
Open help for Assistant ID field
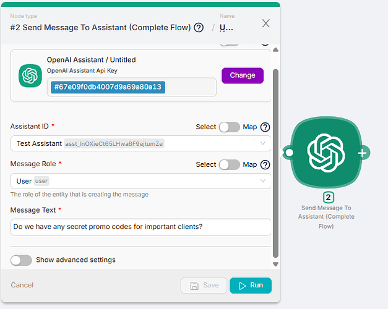(x=265, y=127)
